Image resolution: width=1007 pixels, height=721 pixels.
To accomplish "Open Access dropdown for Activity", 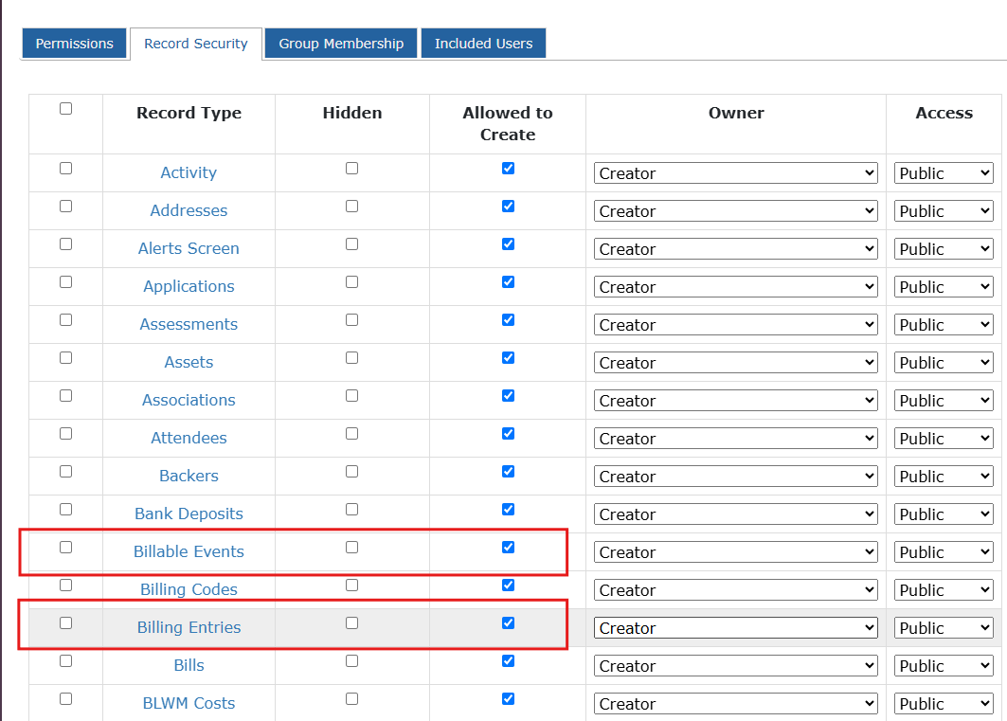I will pos(944,173).
